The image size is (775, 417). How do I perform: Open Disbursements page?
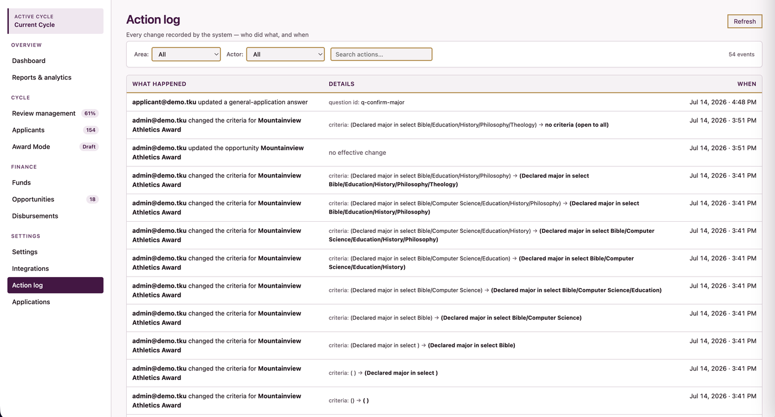[x=35, y=216]
